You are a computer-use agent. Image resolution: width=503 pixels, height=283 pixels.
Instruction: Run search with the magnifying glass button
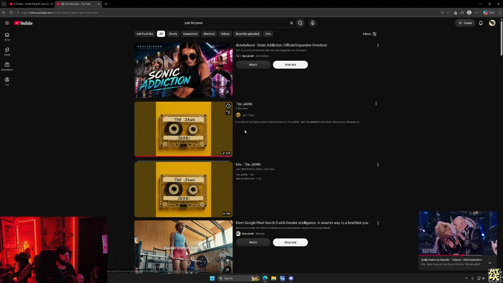[x=300, y=23]
